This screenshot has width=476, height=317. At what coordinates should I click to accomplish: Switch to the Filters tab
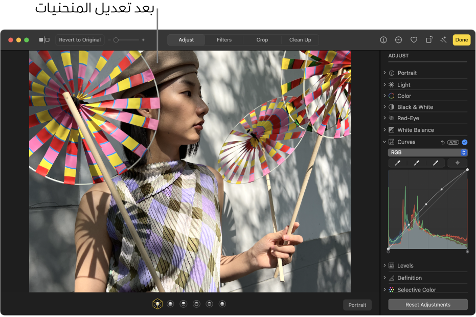click(x=224, y=39)
